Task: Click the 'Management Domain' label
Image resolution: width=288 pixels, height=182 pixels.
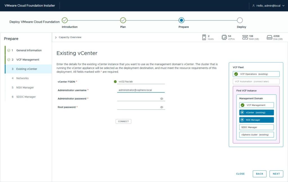Action: click(251, 98)
